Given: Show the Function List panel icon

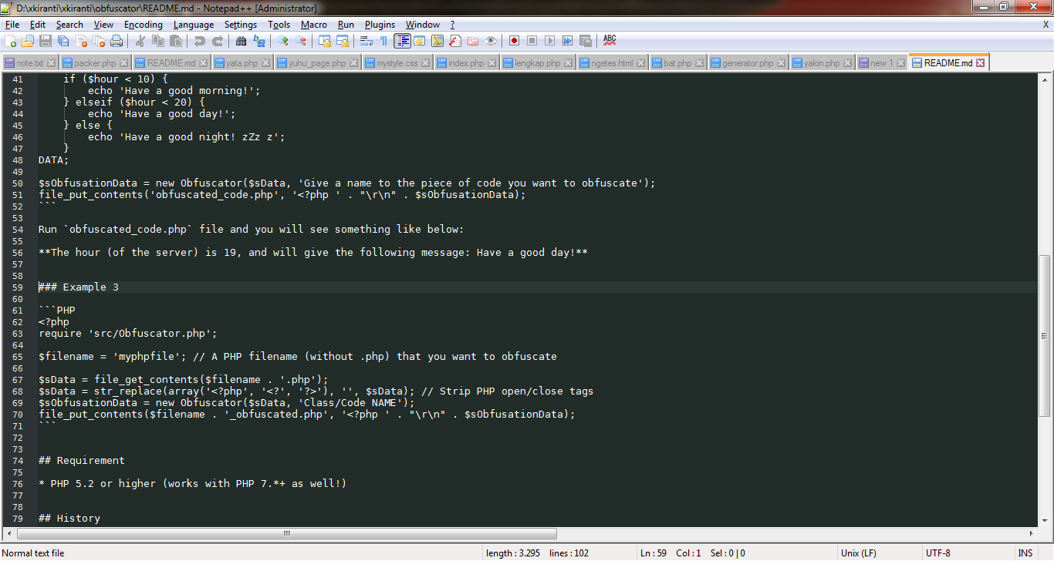Looking at the screenshot, I should coord(455,41).
